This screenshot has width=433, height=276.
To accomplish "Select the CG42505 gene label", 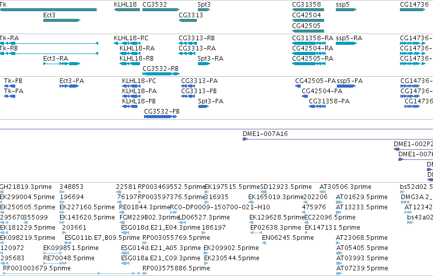I will coord(306,26).
